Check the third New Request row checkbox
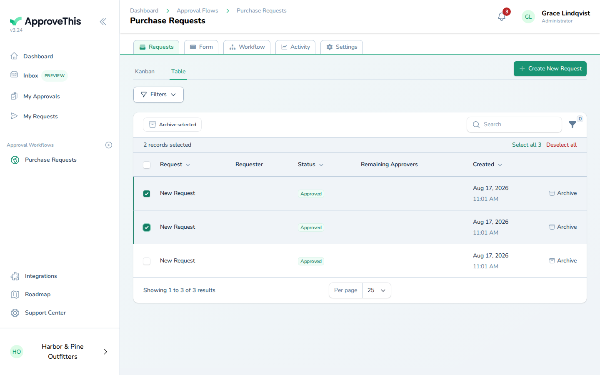The image size is (600, 375). point(147,261)
